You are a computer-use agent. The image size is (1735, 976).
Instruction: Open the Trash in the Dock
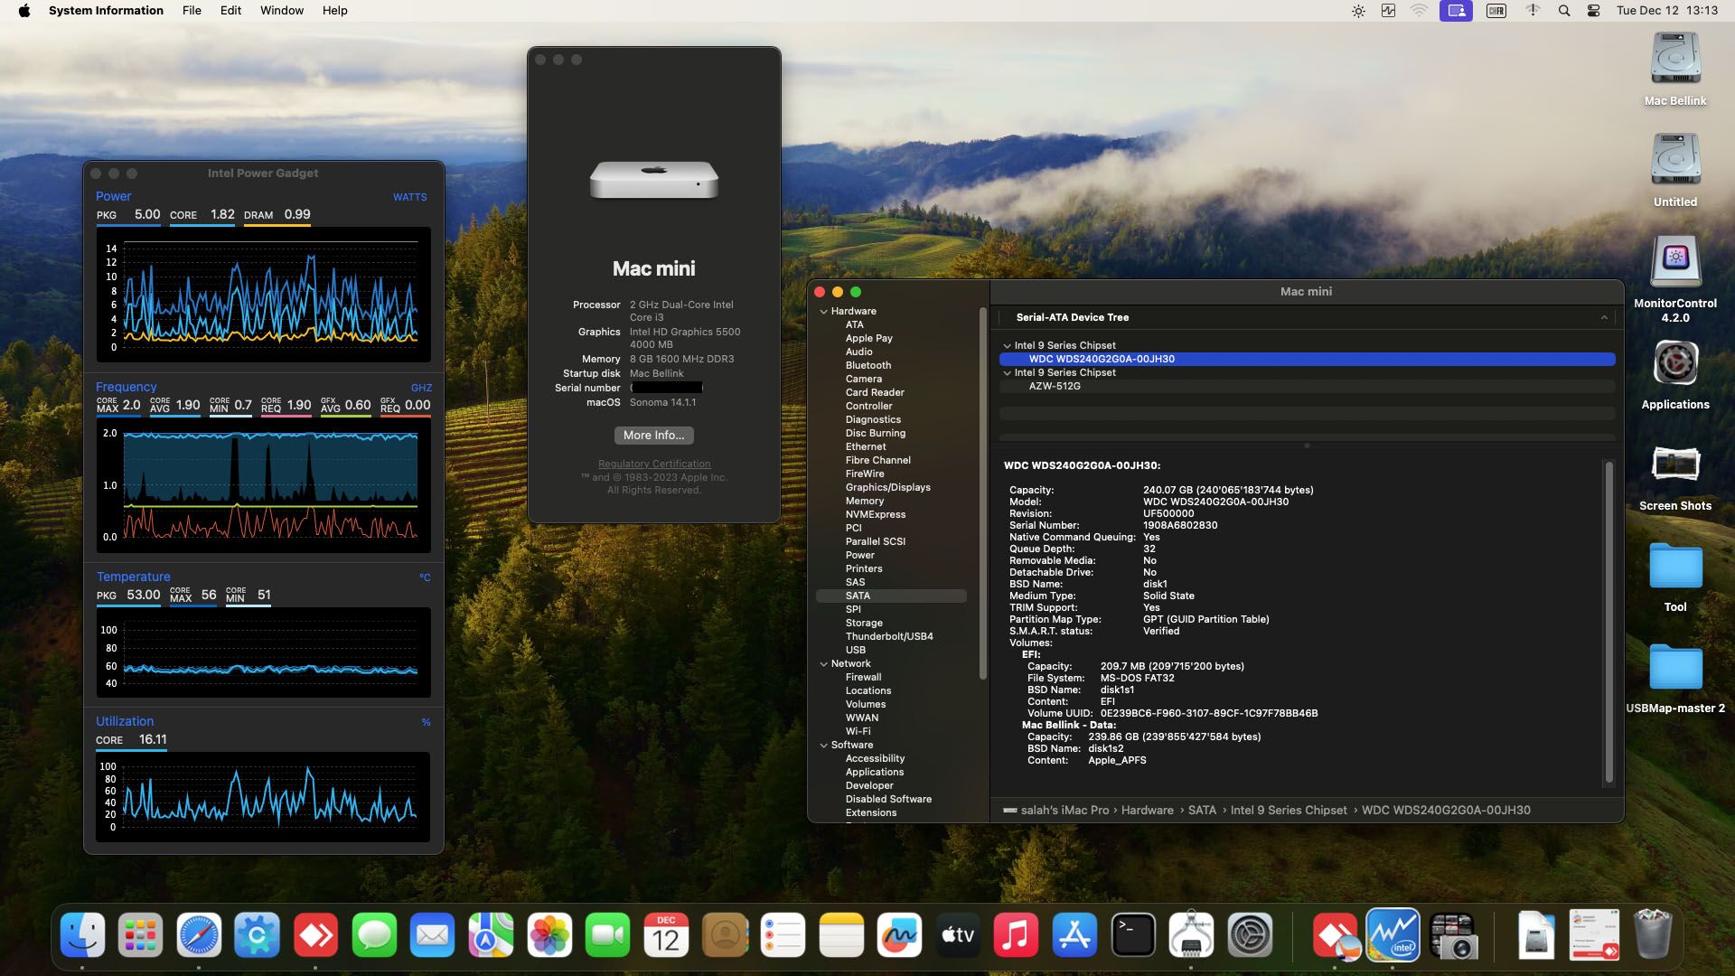(1653, 934)
